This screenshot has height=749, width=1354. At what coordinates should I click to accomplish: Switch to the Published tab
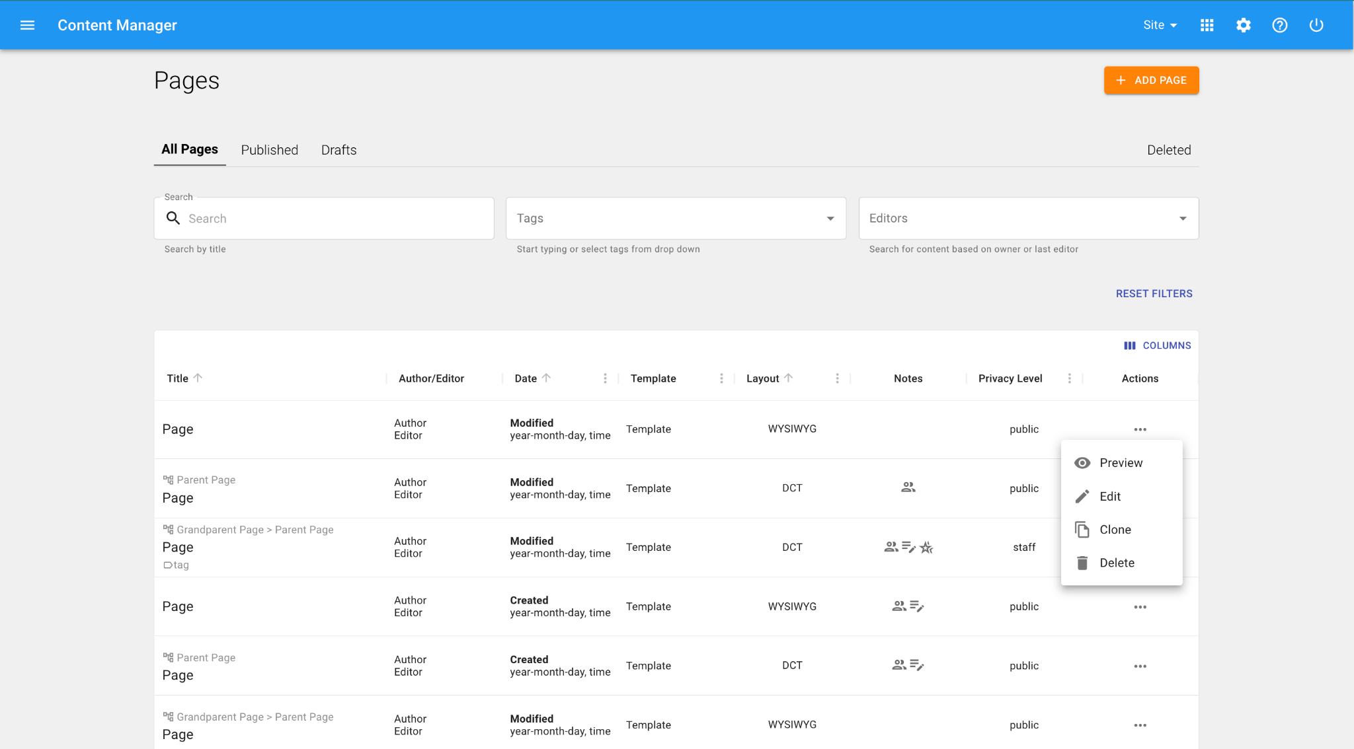point(269,150)
